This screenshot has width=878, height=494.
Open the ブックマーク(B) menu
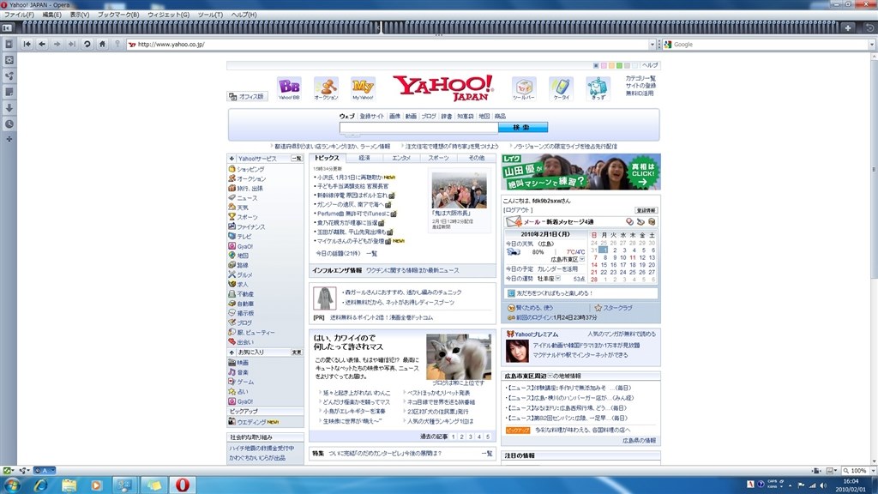click(118, 15)
